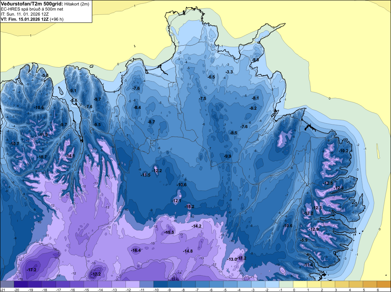Click the -5.9 temperature value
The height and width of the screenshot is (292, 391).
click(x=304, y=240)
